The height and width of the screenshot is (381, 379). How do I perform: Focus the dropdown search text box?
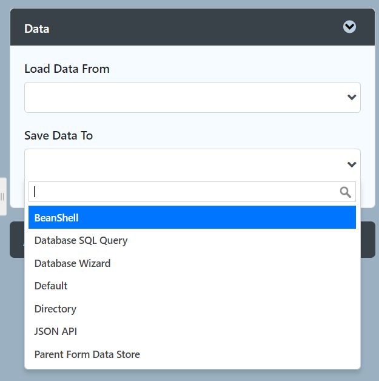(182, 192)
